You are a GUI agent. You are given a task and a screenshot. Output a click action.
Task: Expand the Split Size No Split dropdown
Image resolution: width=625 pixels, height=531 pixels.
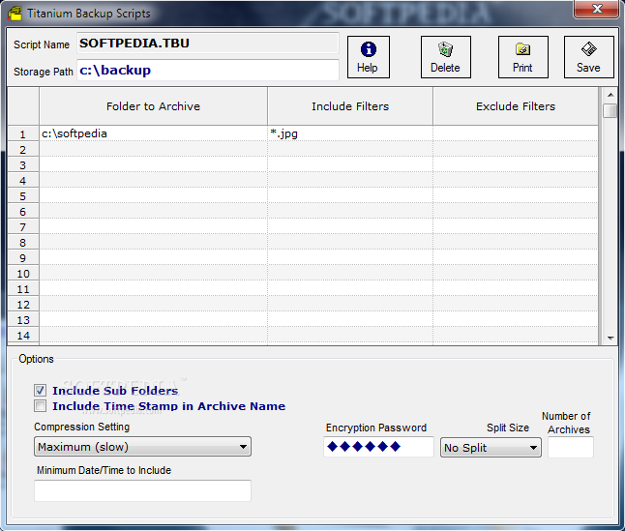491,448
